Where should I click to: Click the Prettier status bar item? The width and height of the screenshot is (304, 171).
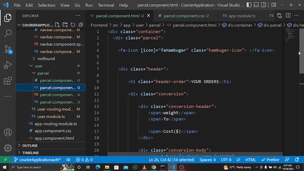click(270, 160)
